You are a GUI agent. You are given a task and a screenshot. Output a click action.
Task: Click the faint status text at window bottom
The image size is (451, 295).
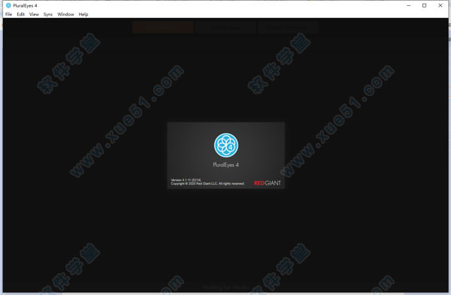pos(225,287)
